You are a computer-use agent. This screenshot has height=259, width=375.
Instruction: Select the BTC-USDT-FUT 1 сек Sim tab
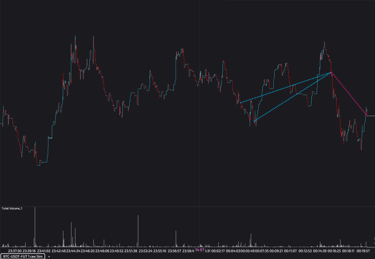(23, 256)
